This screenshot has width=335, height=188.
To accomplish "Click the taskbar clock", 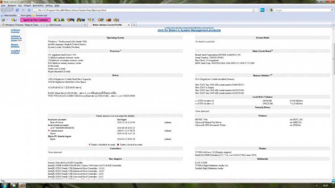I will coord(325,185).
